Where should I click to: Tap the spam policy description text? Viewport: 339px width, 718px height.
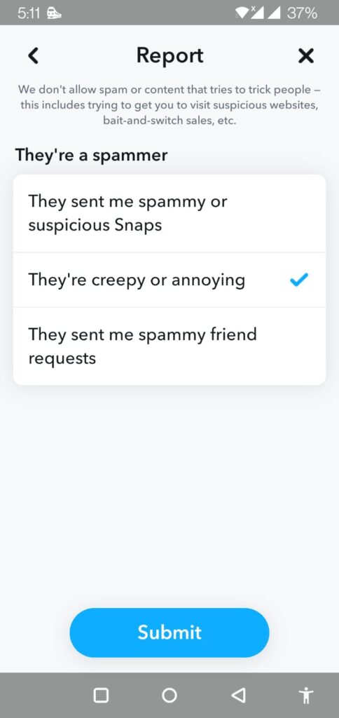(169, 105)
